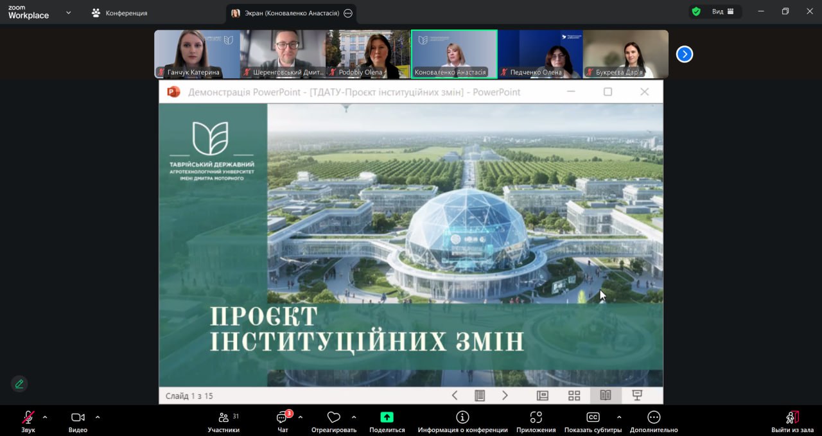The image size is (822, 436).
Task: Expand video options arrow next to Видео
Action: click(x=98, y=417)
